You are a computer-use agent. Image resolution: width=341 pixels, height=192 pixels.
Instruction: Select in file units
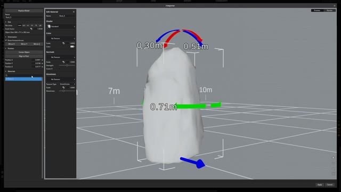tap(32, 26)
